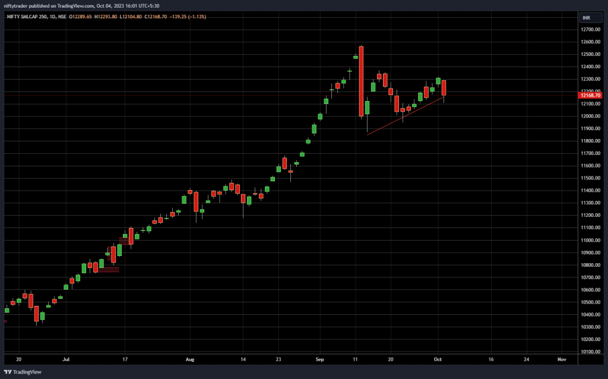The image size is (608, 379).
Task: Click the Nov label on time axis
Action: (562, 359)
